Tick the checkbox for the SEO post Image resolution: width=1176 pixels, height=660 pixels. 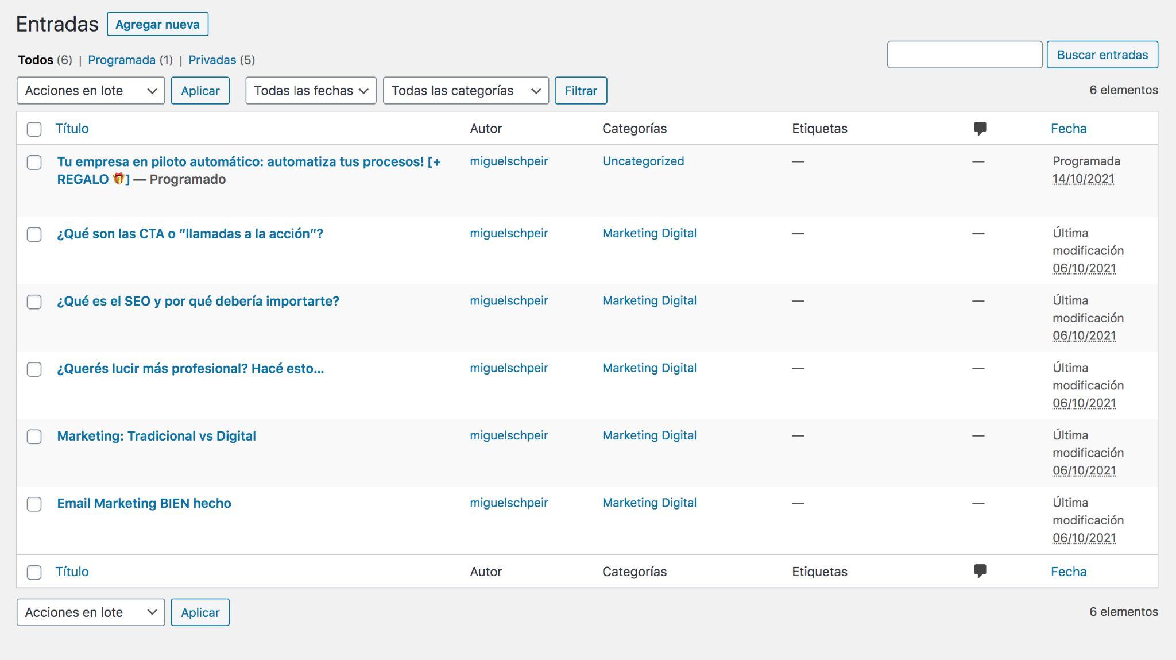[x=34, y=302]
